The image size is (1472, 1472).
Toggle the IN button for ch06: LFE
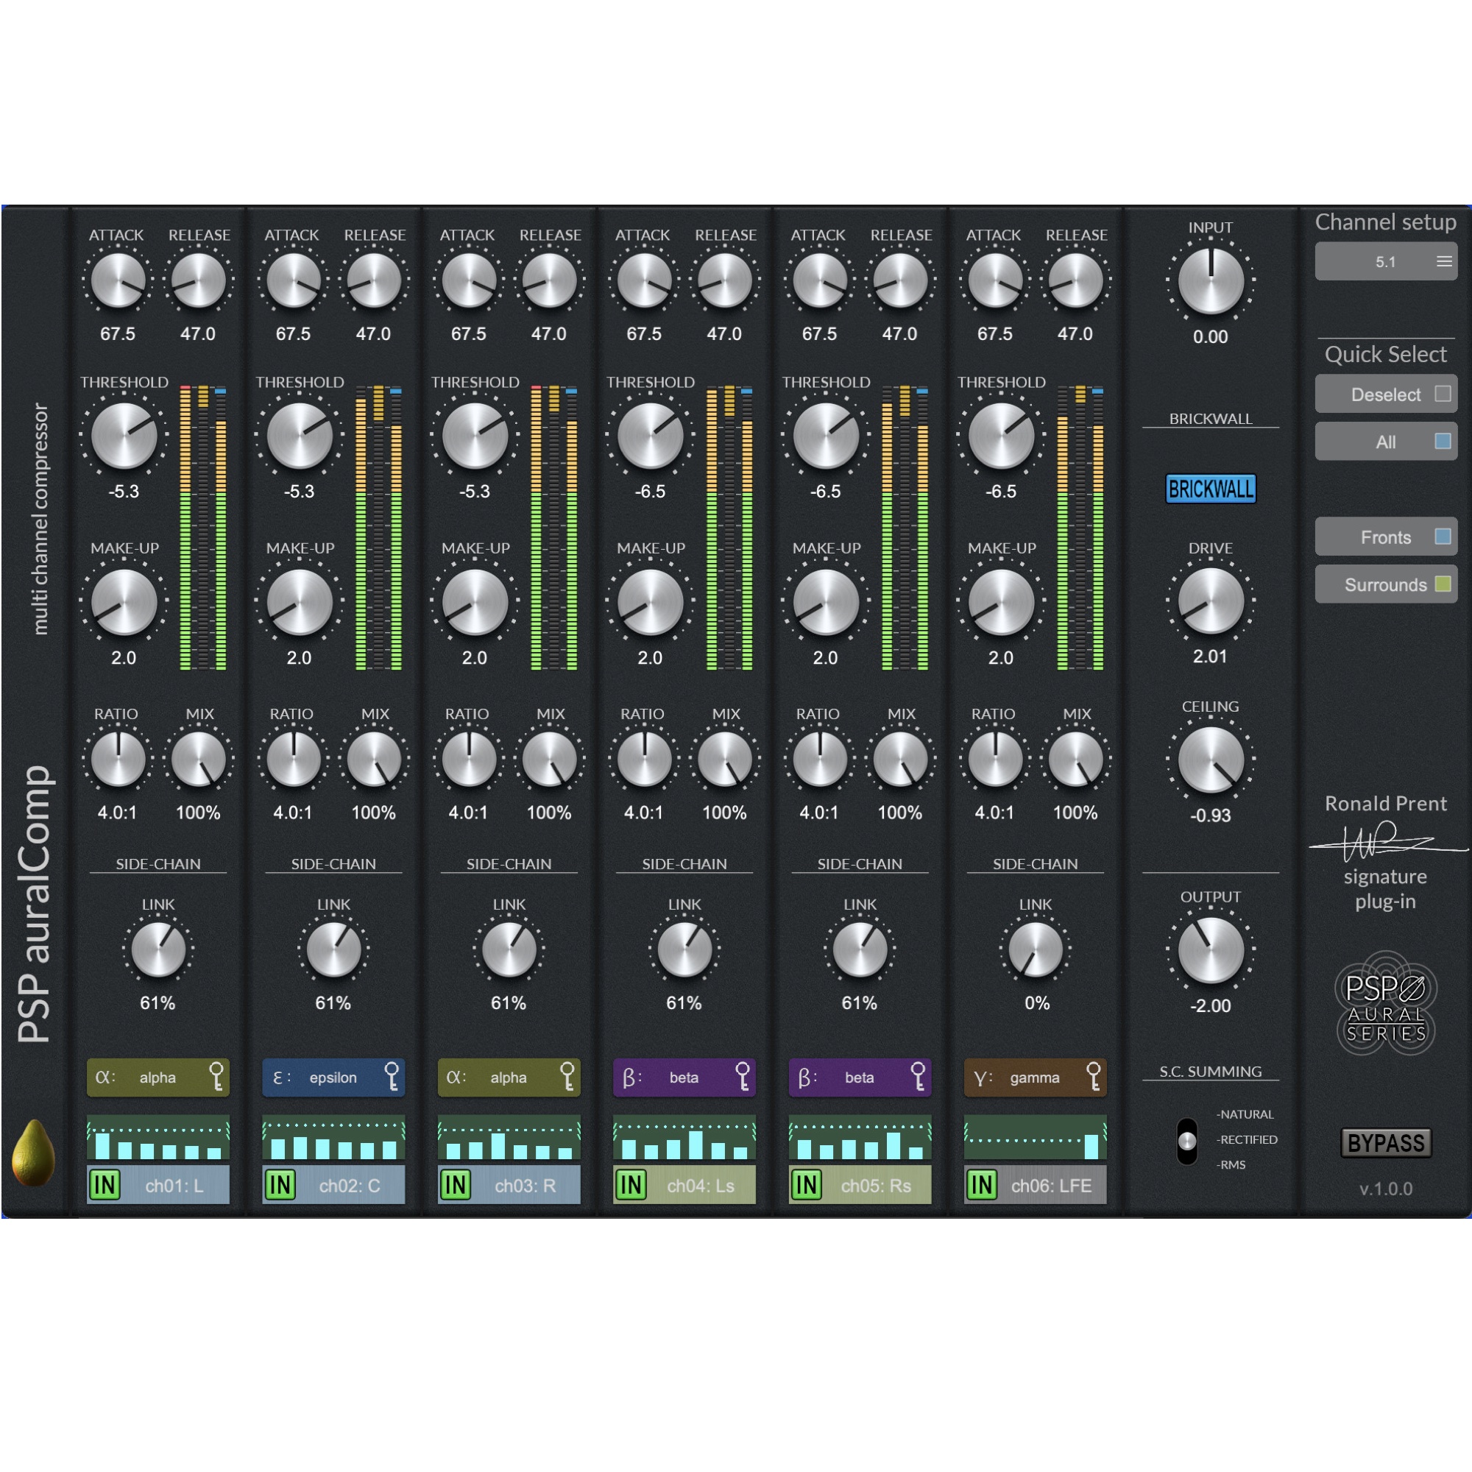click(981, 1185)
